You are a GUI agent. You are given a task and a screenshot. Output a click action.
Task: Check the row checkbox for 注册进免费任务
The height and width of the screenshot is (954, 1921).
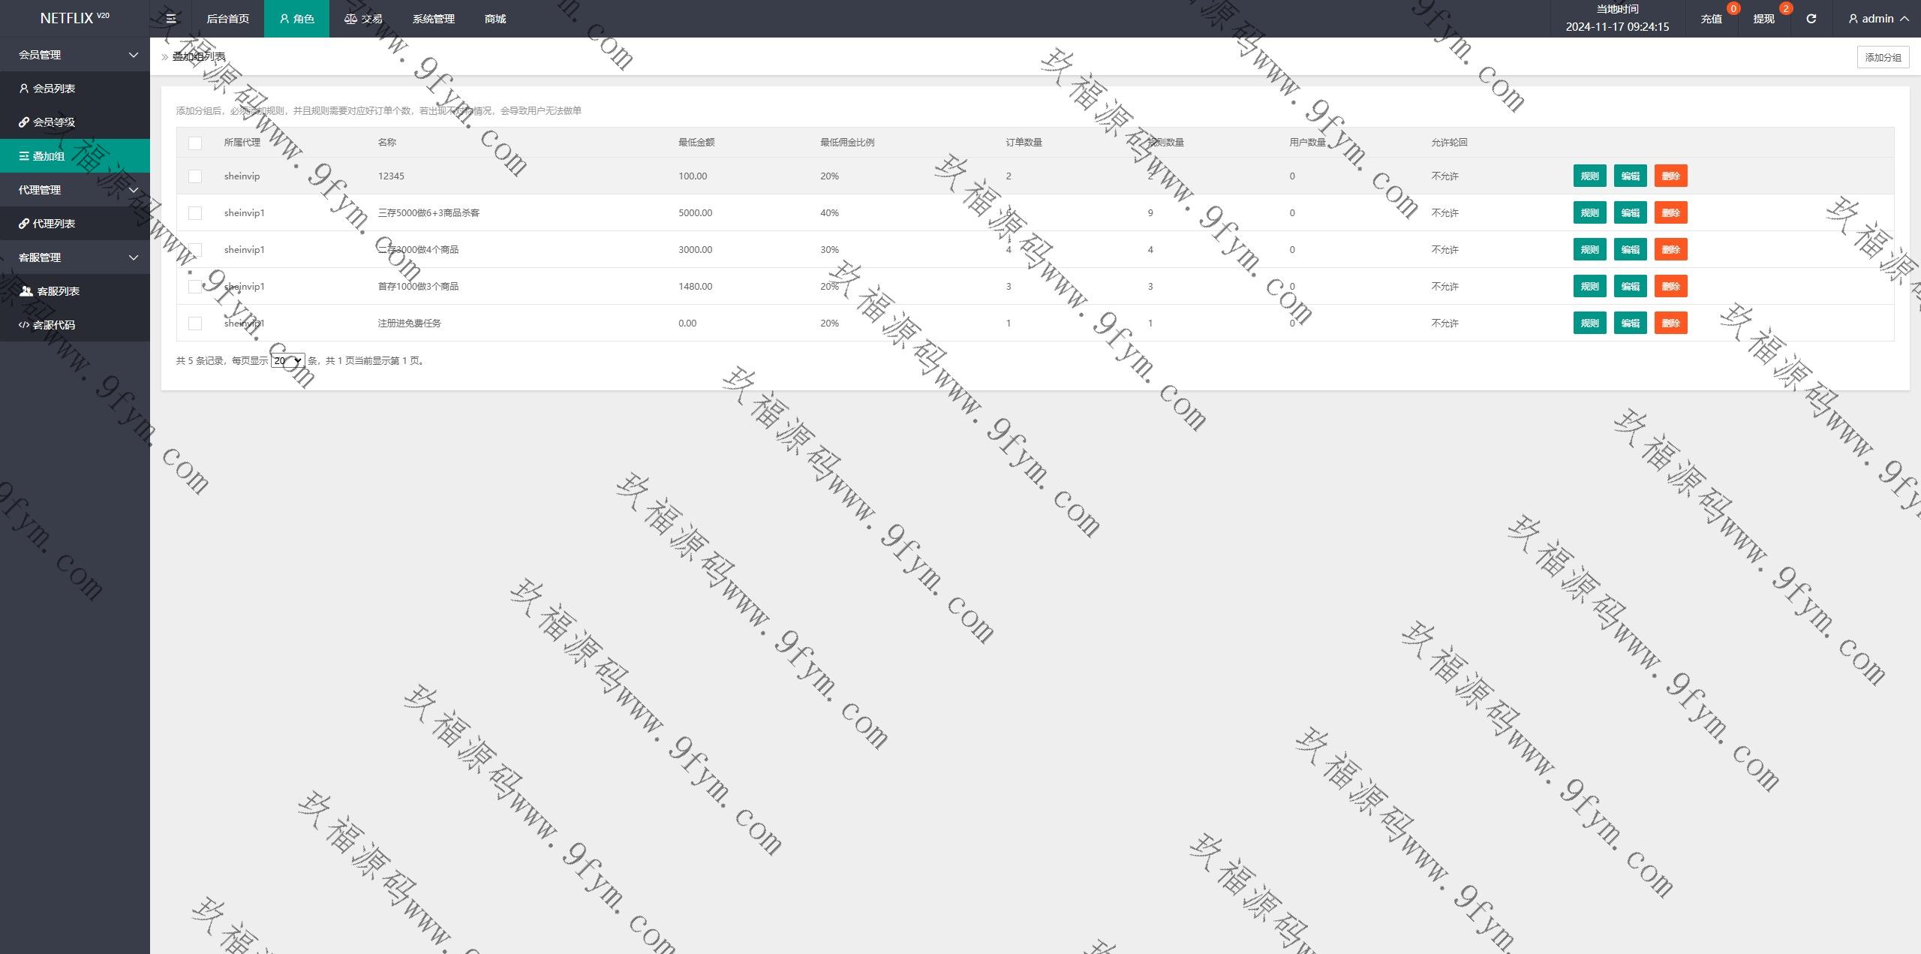point(195,324)
